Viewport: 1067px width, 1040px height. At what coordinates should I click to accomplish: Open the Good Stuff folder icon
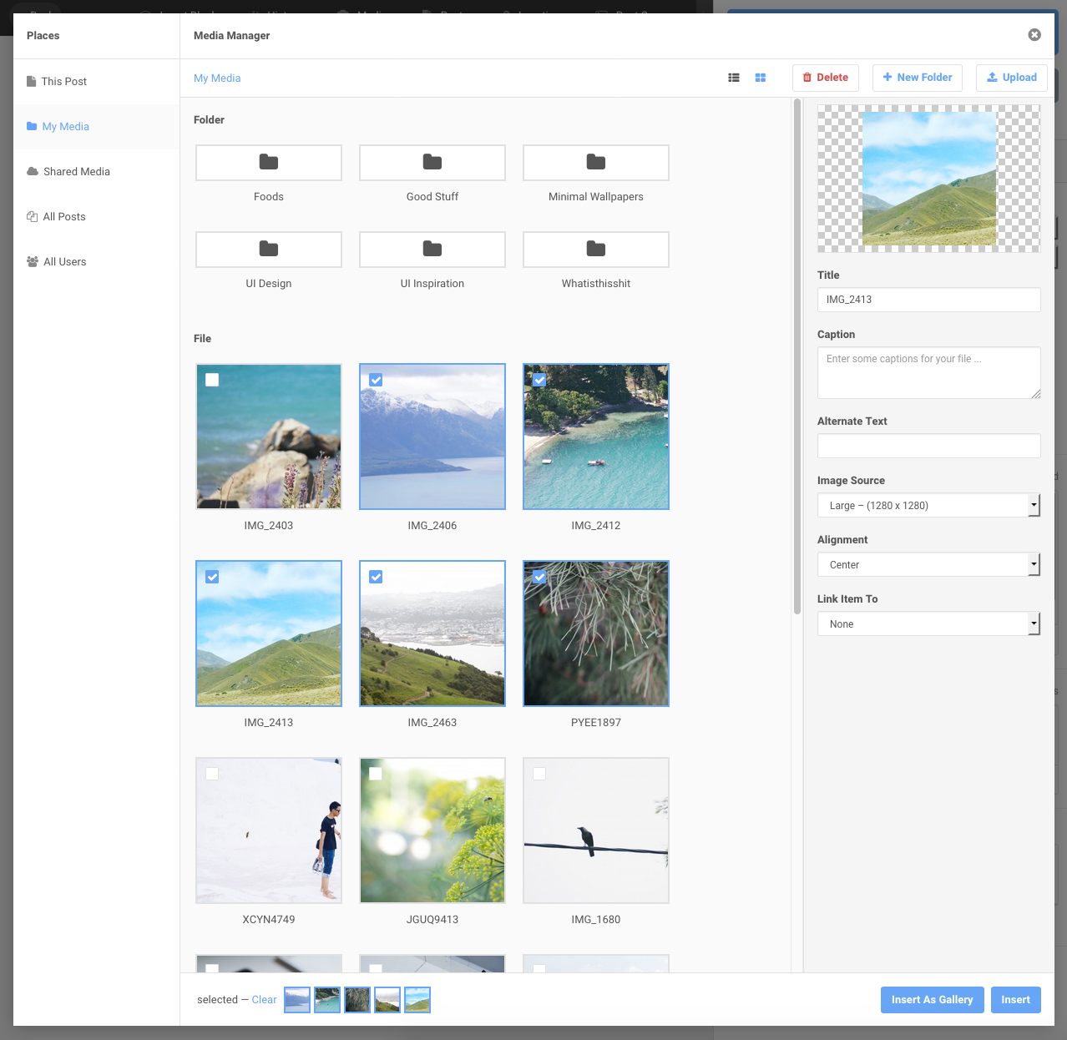click(x=432, y=163)
